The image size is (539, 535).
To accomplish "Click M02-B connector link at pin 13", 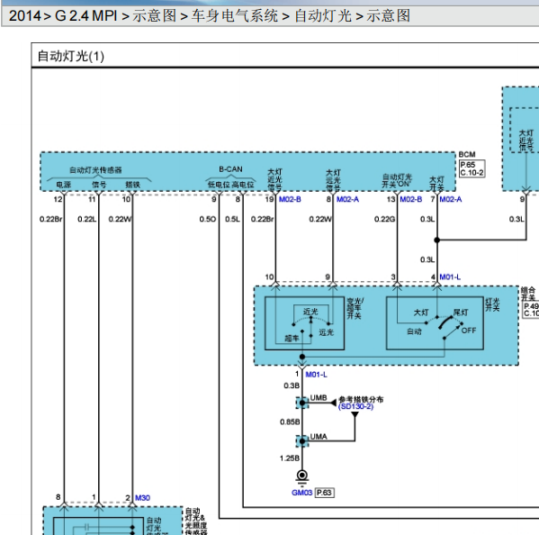I will [x=411, y=199].
